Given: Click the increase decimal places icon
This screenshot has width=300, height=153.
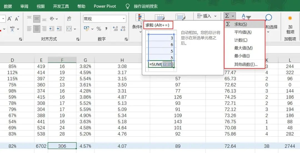Looking at the screenshot, I should [115, 29].
